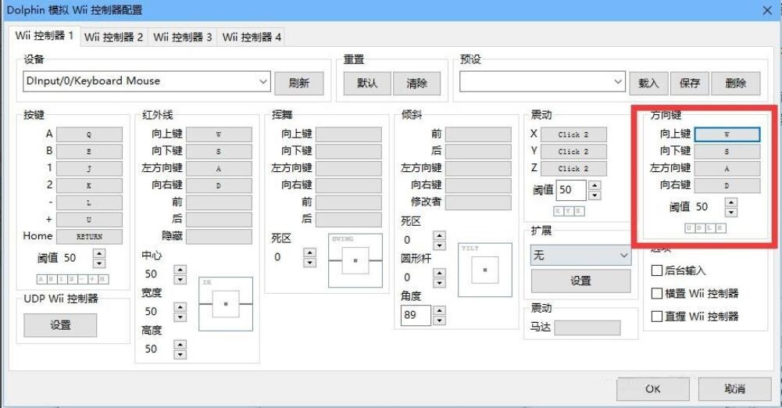Click the TILT preview box
Screen dimensions: 782x408
(485, 270)
